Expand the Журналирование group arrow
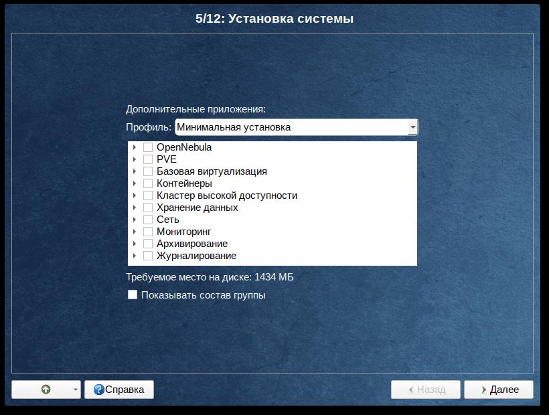The width and height of the screenshot is (549, 415). coord(135,256)
